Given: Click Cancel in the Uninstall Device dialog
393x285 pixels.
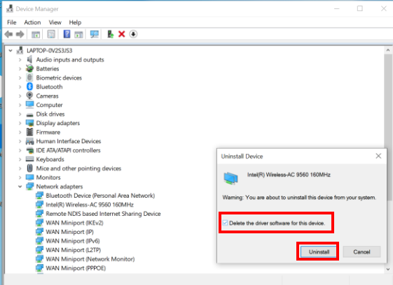Looking at the screenshot, I should pos(361,251).
